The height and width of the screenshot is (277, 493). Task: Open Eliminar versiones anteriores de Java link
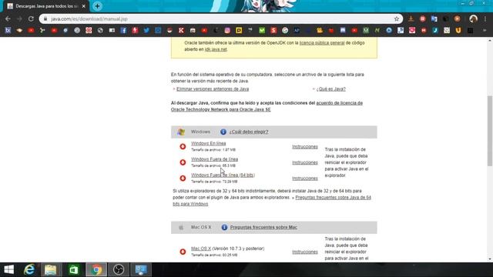tap(213, 89)
